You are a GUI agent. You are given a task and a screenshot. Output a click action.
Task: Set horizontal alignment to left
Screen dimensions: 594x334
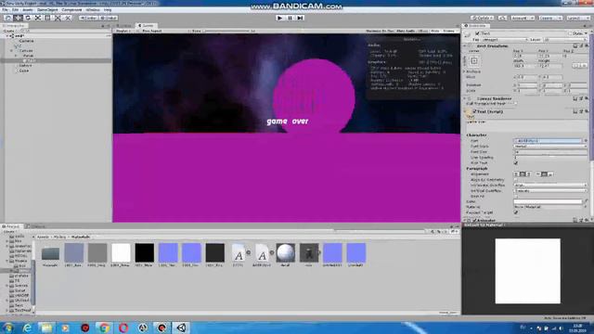[516, 174]
